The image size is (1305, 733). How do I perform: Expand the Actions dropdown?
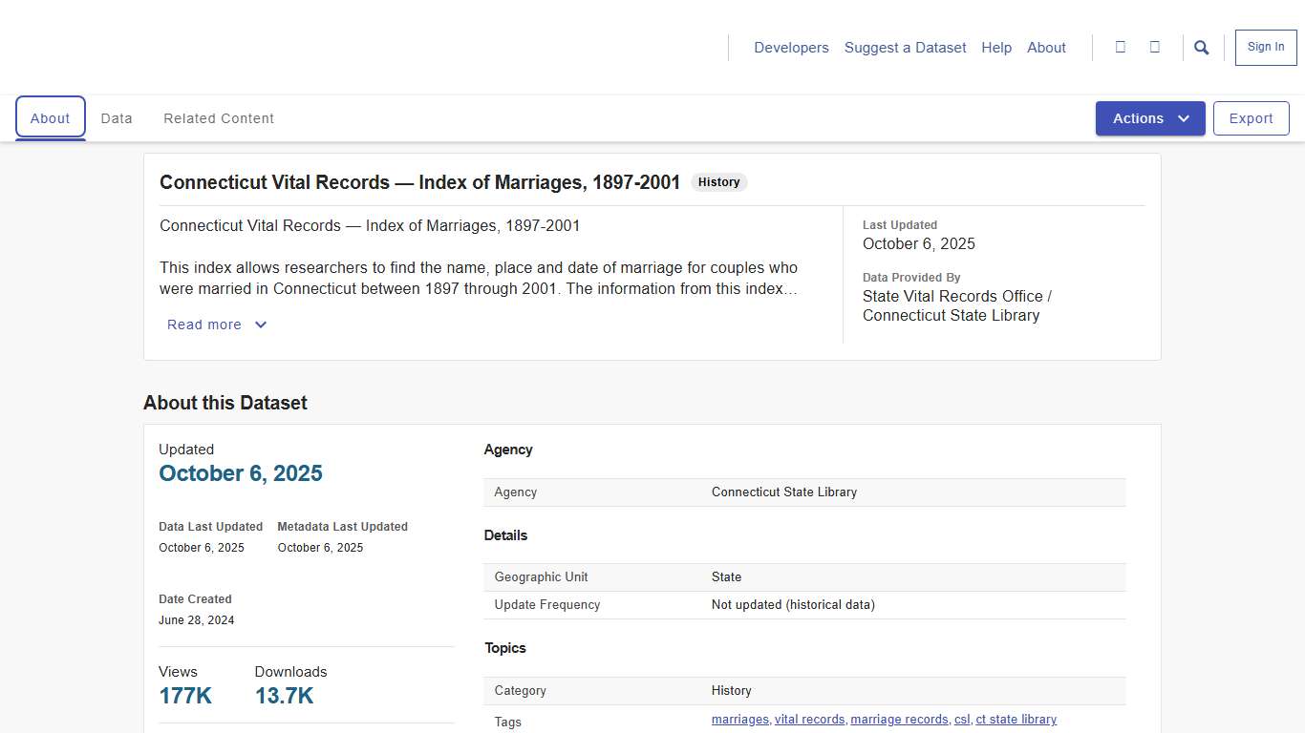coord(1150,118)
